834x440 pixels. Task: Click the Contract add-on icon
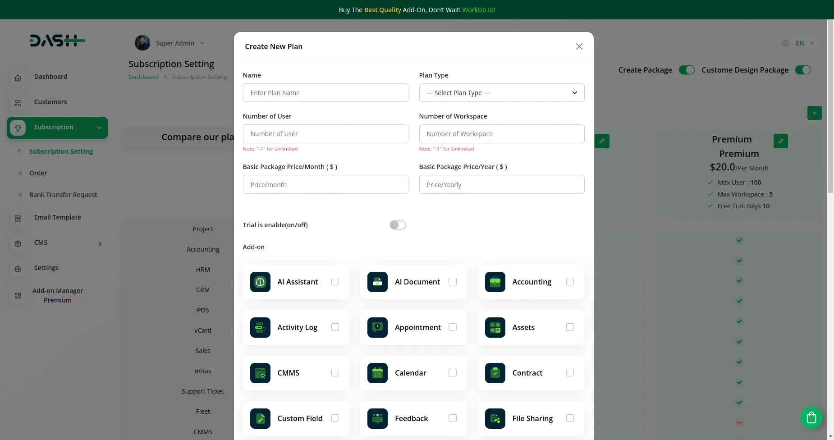coord(495,373)
